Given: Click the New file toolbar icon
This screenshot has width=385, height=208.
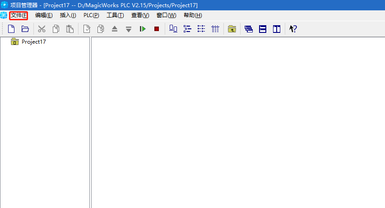Looking at the screenshot, I should [11, 29].
